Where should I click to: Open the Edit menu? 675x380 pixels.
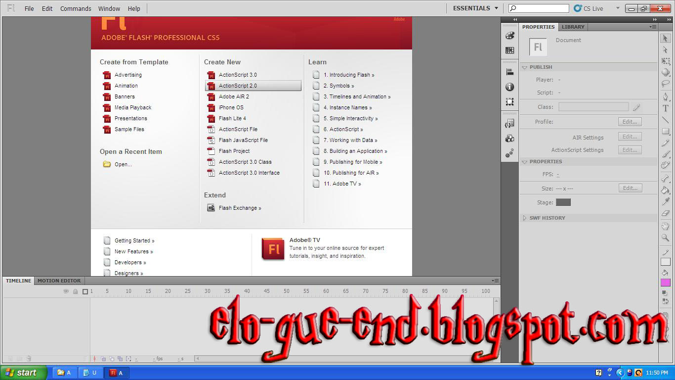tap(47, 8)
